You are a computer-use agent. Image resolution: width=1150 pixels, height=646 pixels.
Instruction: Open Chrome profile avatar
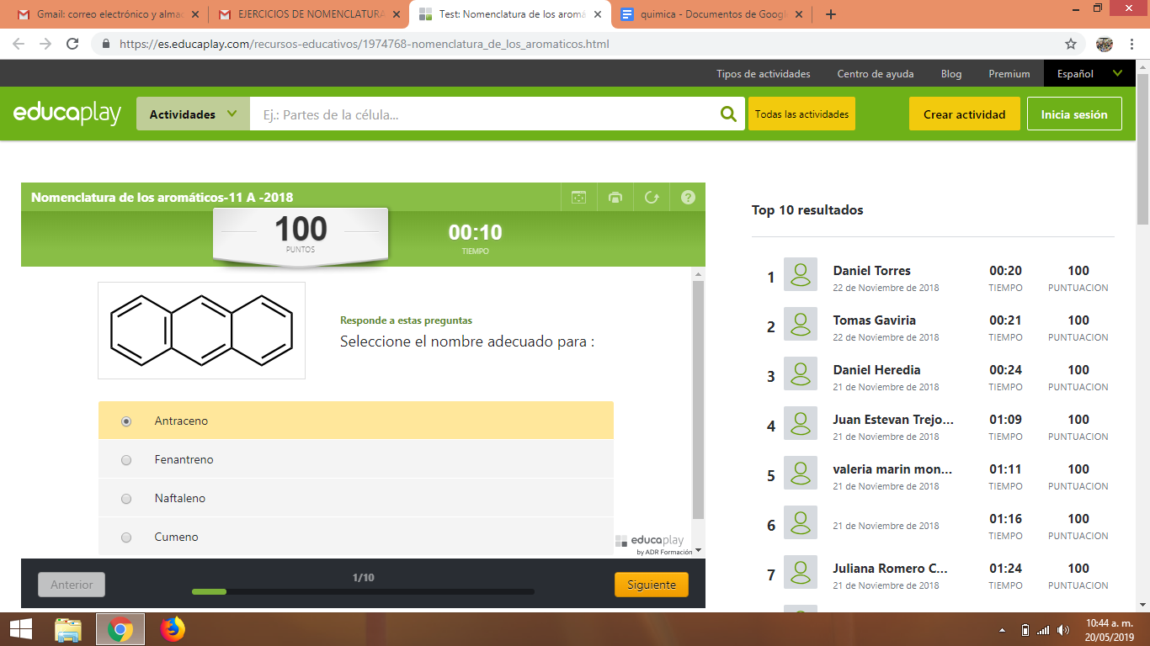[1105, 44]
